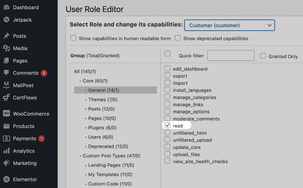Image resolution: width=303 pixels, height=188 pixels.
Task: Click the Dashboard gauge icon
Action: point(6,7)
